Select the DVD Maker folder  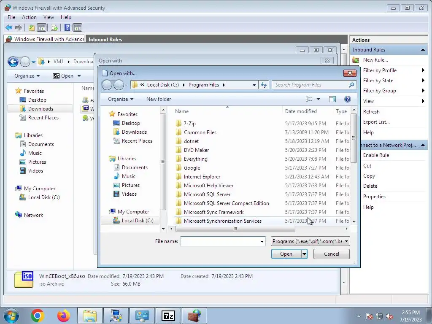[x=196, y=150]
